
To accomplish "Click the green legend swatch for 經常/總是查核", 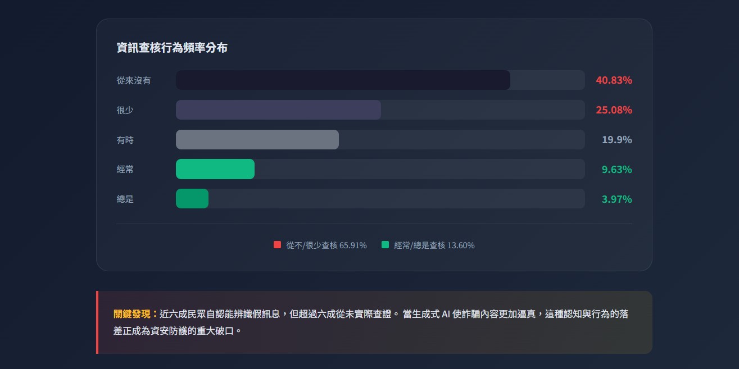I will [385, 245].
